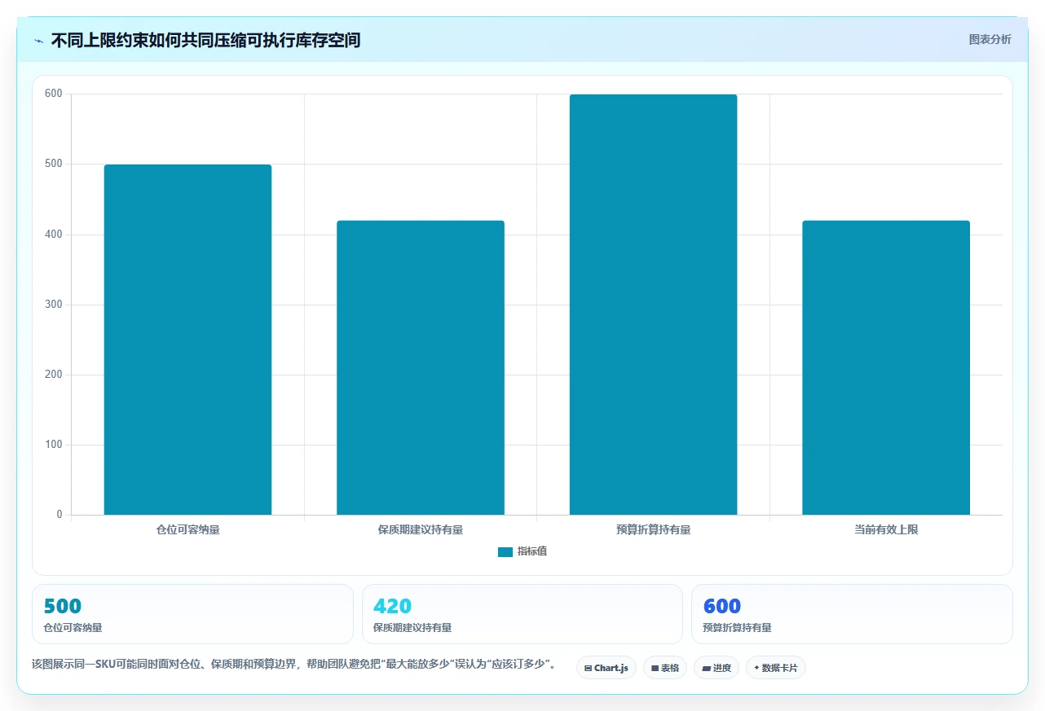Select the 600 预算折算持有量 data card
This screenshot has width=1045, height=711.
[852, 614]
